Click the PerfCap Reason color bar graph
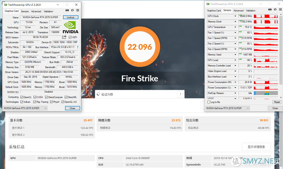 coord(266,93)
